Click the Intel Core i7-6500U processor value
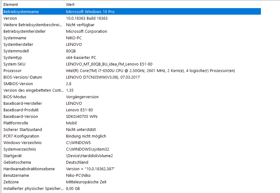The height and width of the screenshot is (193, 280). pos(150,71)
